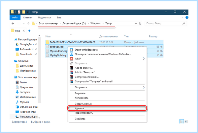
Task: Select the adobegc.log file
Action: pyautogui.click(x=56, y=47)
